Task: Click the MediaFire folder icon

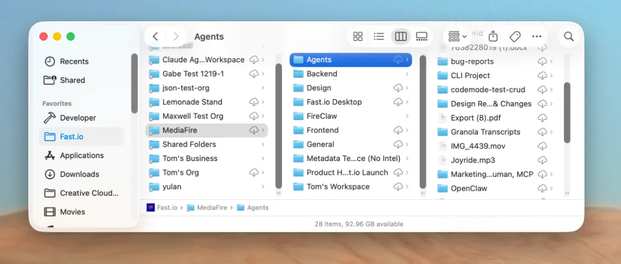Action: click(153, 130)
